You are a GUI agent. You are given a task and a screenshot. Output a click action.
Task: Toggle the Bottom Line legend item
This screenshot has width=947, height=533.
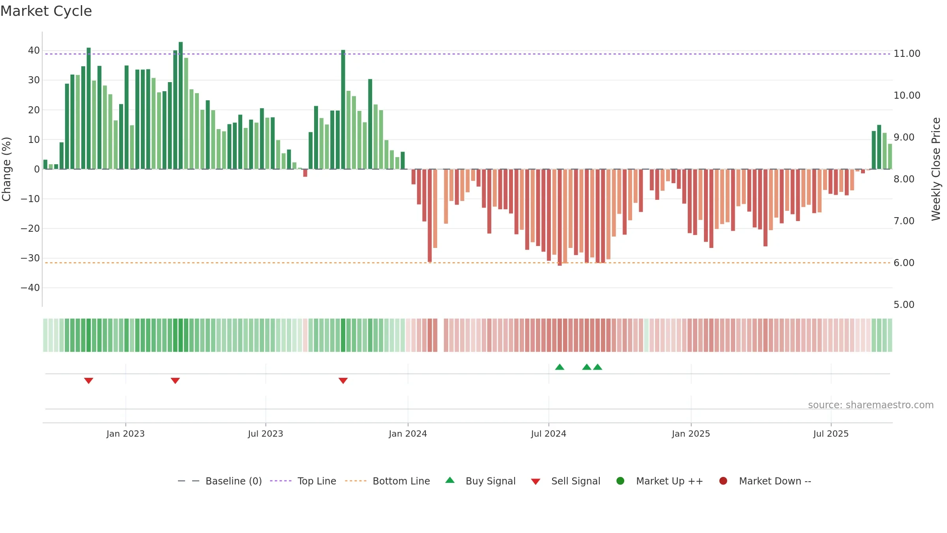pos(387,481)
